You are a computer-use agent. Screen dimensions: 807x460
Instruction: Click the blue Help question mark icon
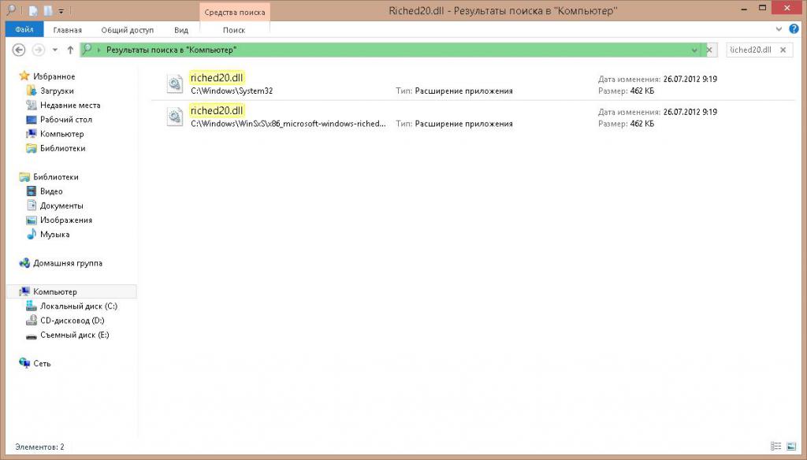[795, 30]
